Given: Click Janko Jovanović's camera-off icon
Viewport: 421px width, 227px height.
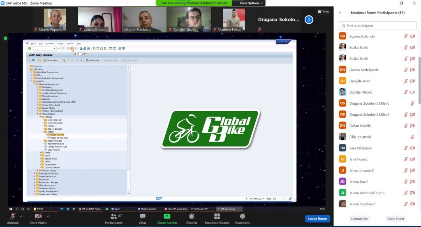Looking at the screenshot, I should click(x=413, y=170).
